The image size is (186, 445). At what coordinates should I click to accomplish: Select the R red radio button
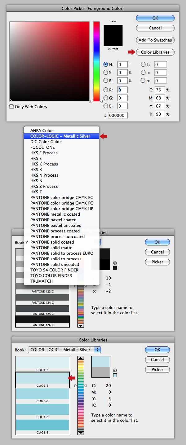(x=106, y=90)
